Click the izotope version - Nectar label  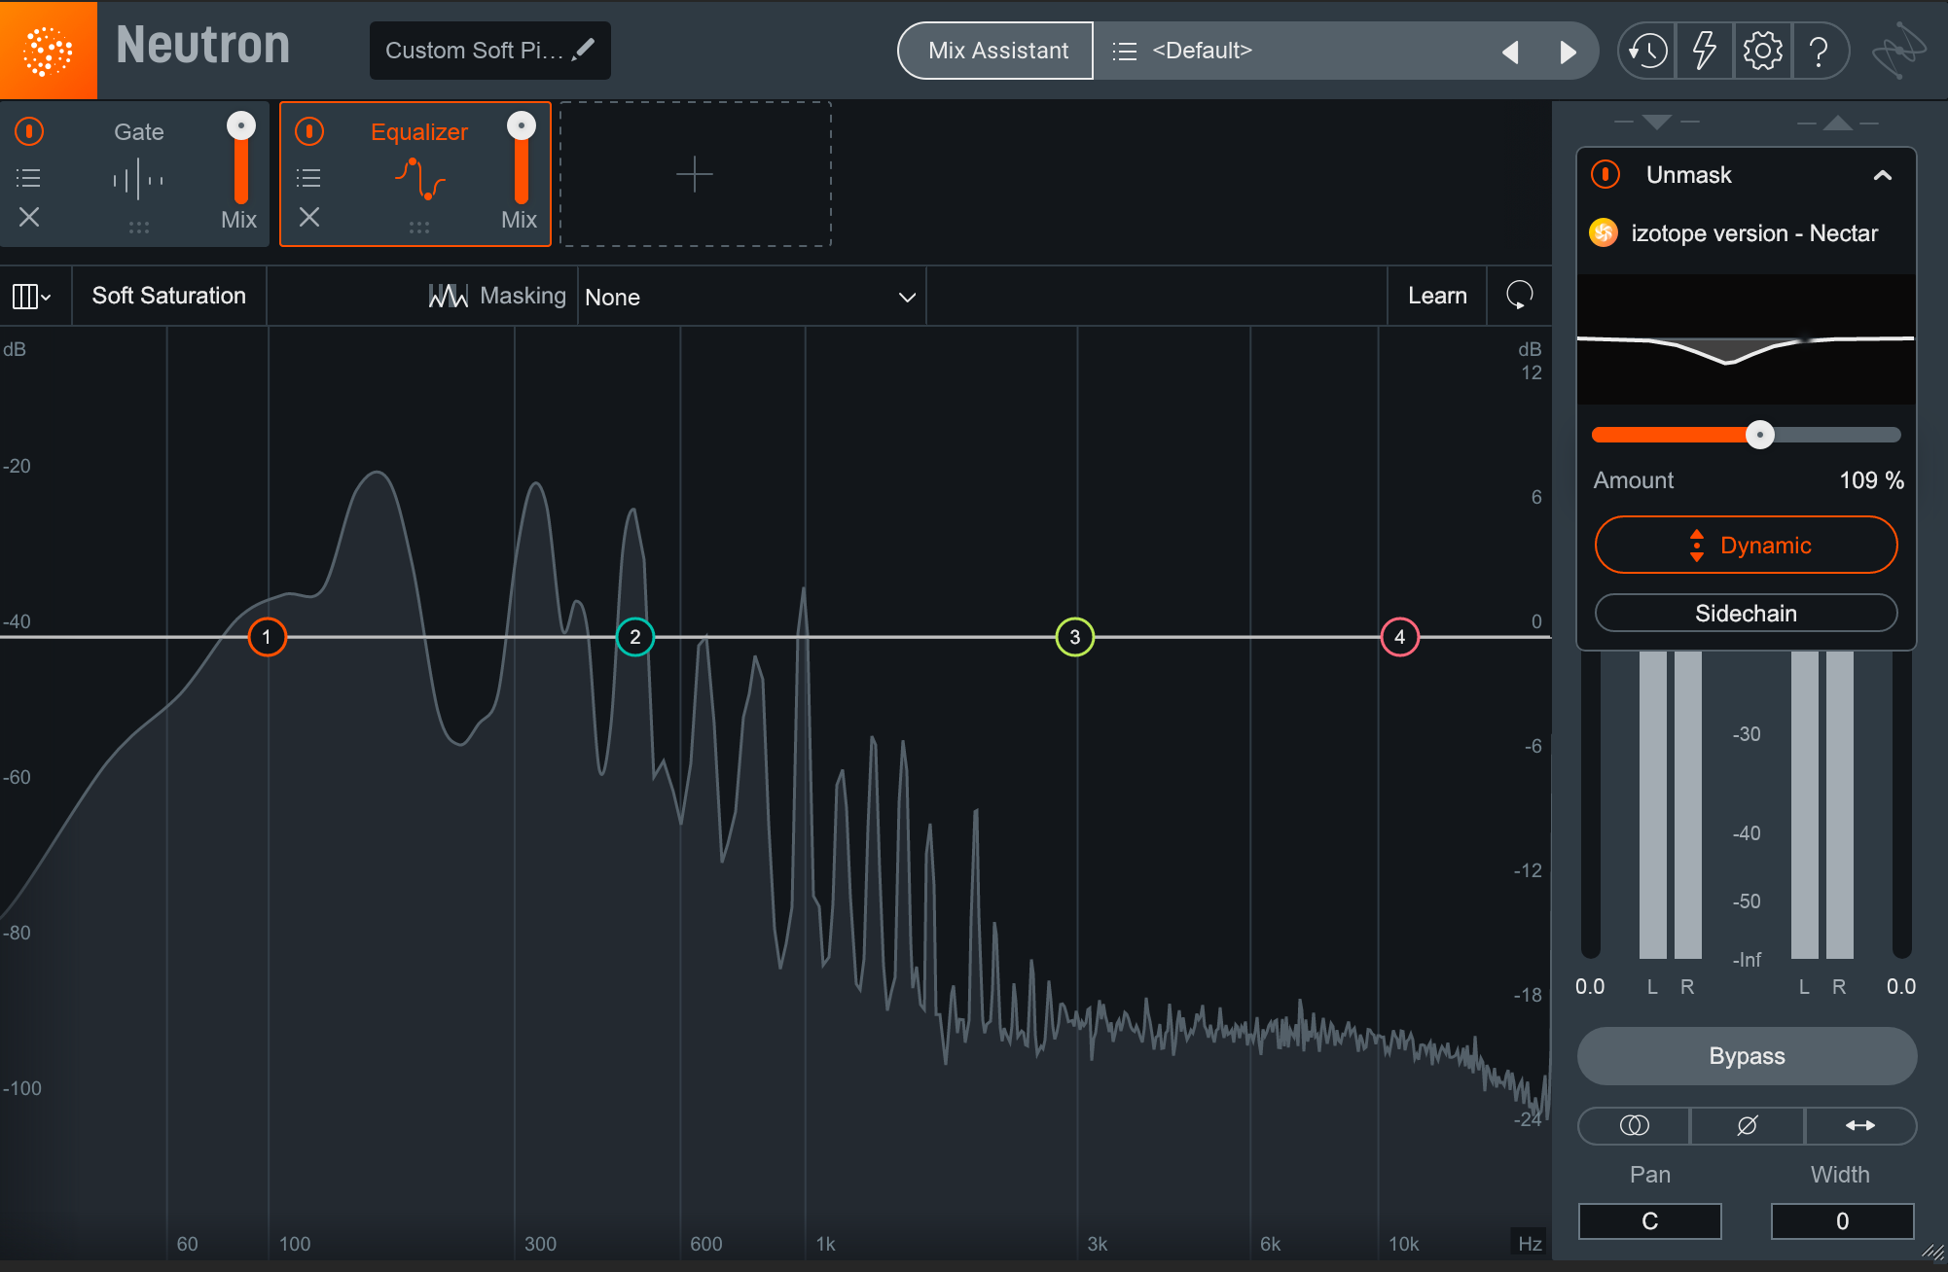pos(1754,233)
